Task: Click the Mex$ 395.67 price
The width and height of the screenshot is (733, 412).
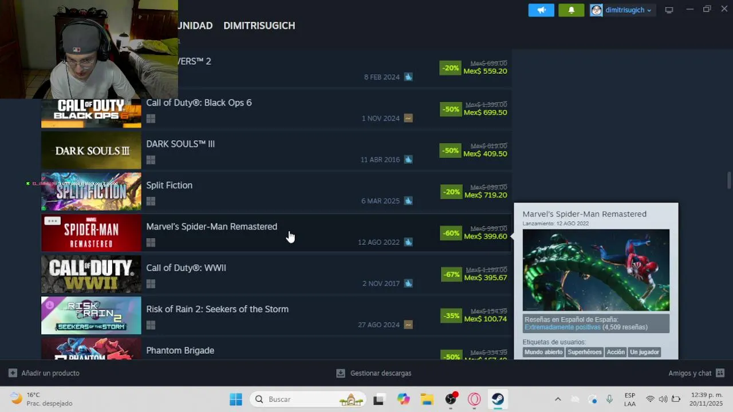Action: (486, 278)
